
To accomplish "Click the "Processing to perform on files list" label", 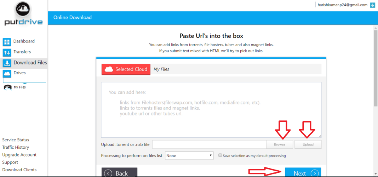I will pyautogui.click(x=132, y=156).
